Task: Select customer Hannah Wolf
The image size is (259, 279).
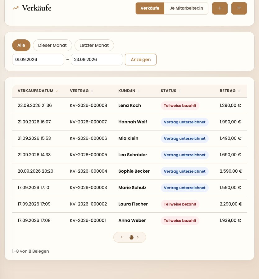Action: point(133,122)
